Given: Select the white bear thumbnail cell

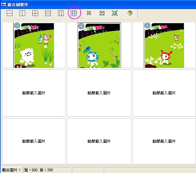Looking at the screenshot, I should pos(34,45).
